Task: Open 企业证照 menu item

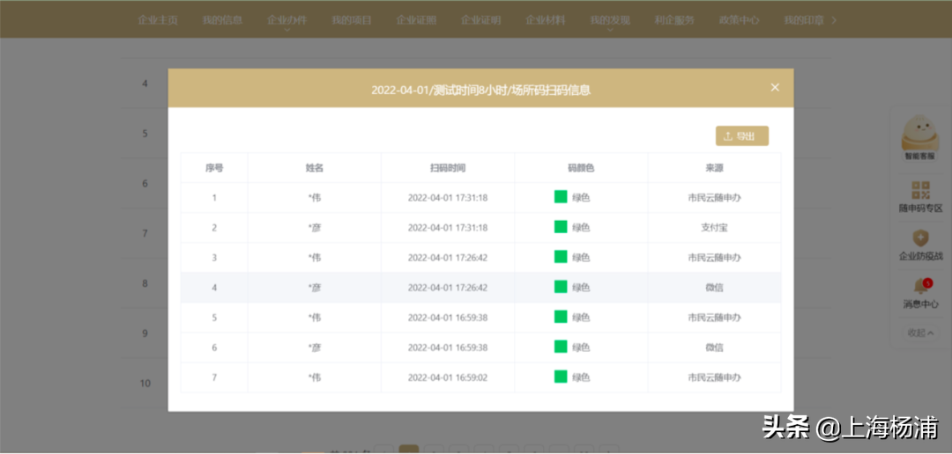Action: pos(416,20)
